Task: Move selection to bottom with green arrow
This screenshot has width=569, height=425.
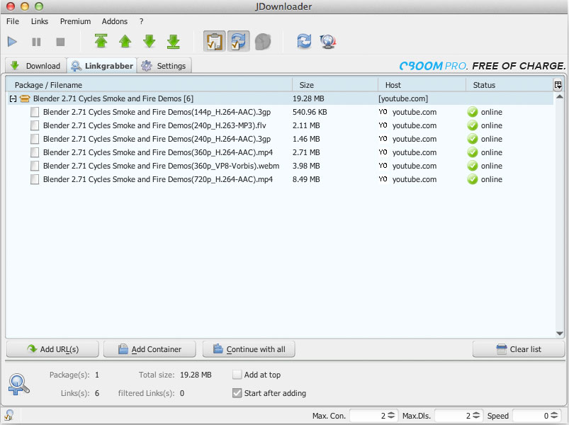Action: 174,41
